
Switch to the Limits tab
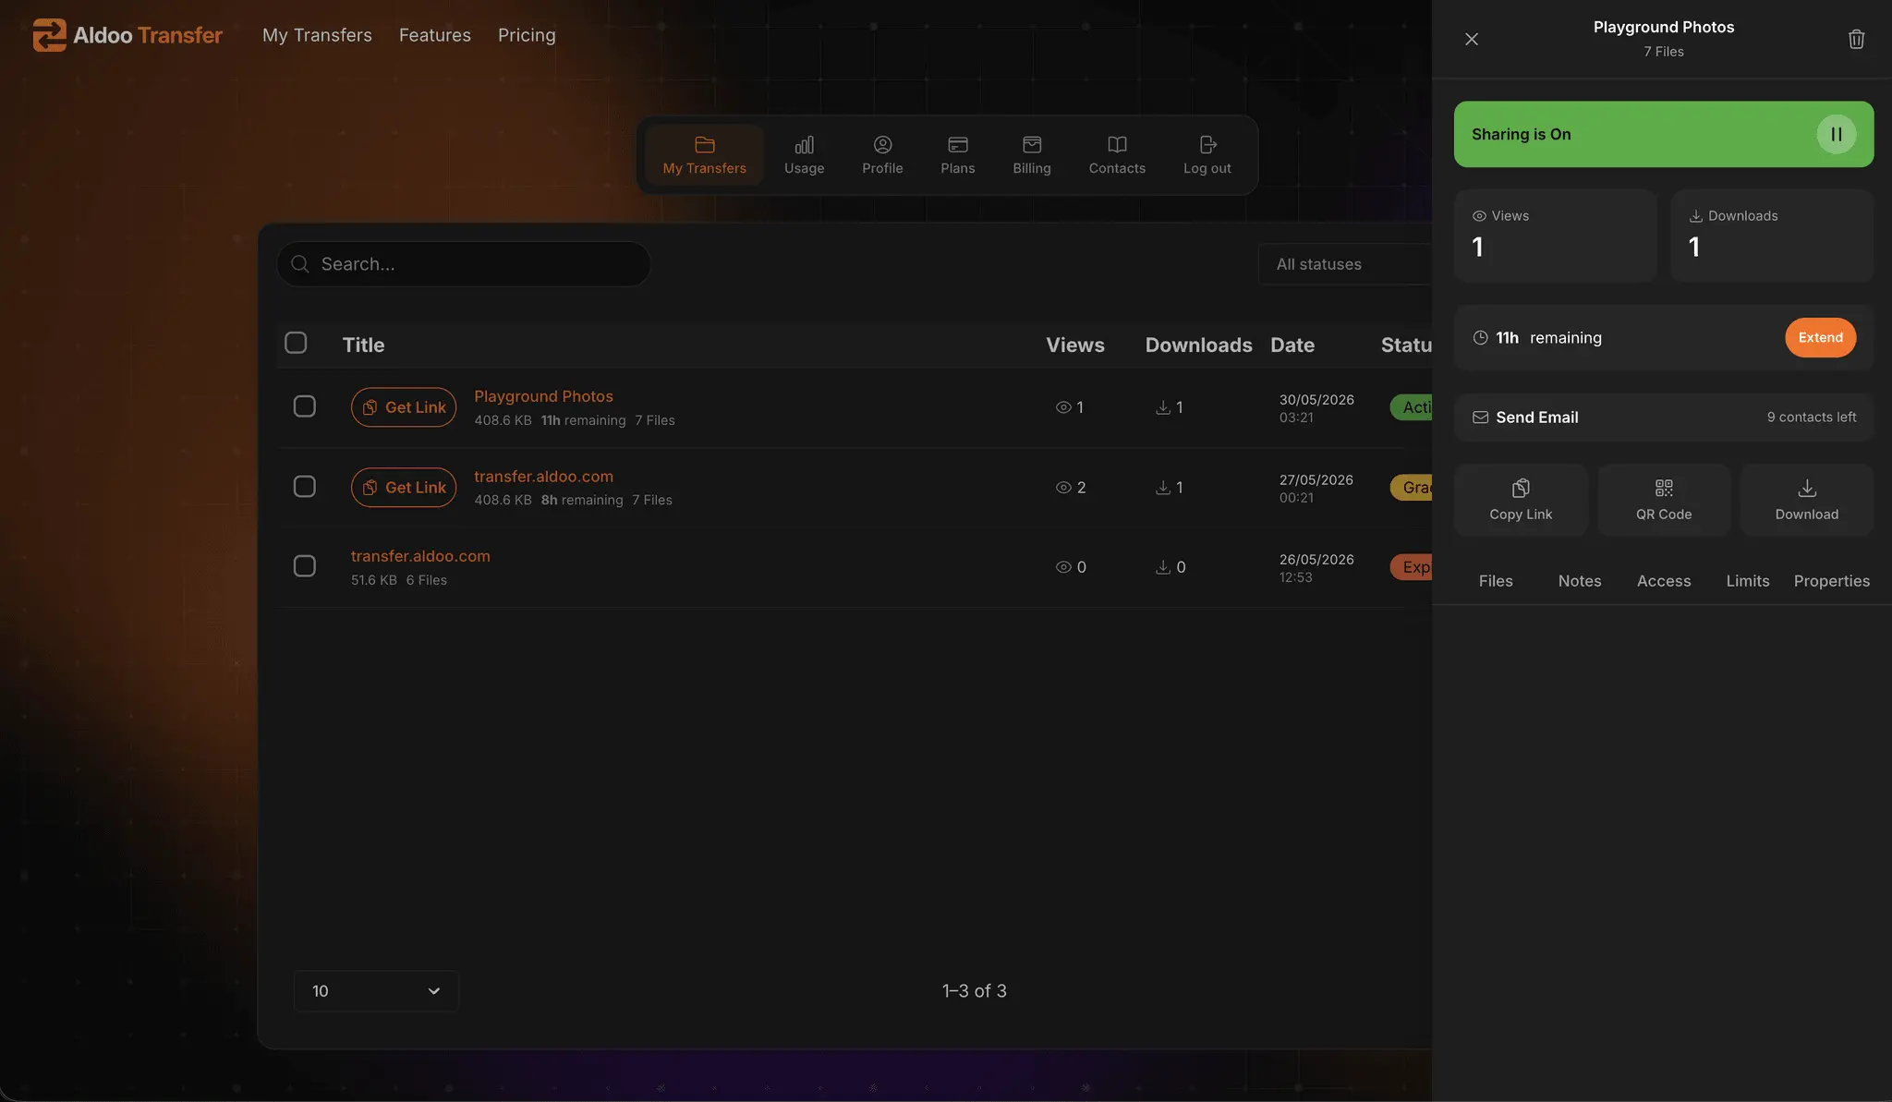[1747, 581]
